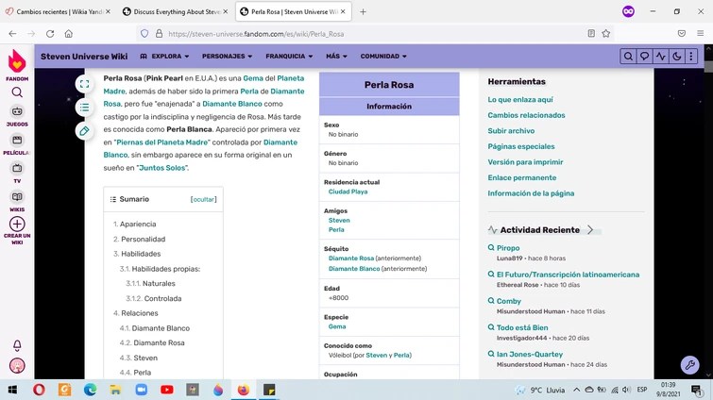Open a new browser tab
Screen dimensions: 713x400
pyautogui.click(x=363, y=12)
